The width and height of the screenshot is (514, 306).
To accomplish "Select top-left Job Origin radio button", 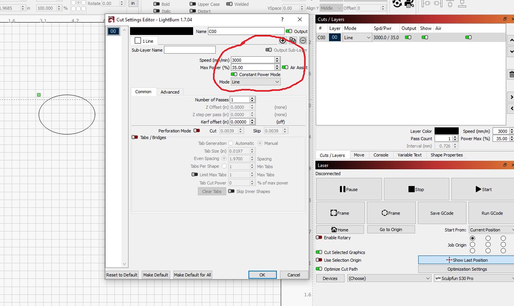I will pyautogui.click(x=473, y=238).
